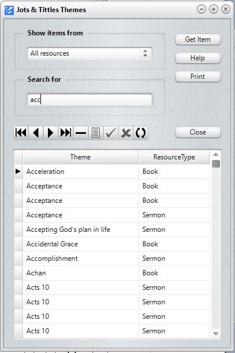
Task: Click the Help button
Action: pos(198,58)
